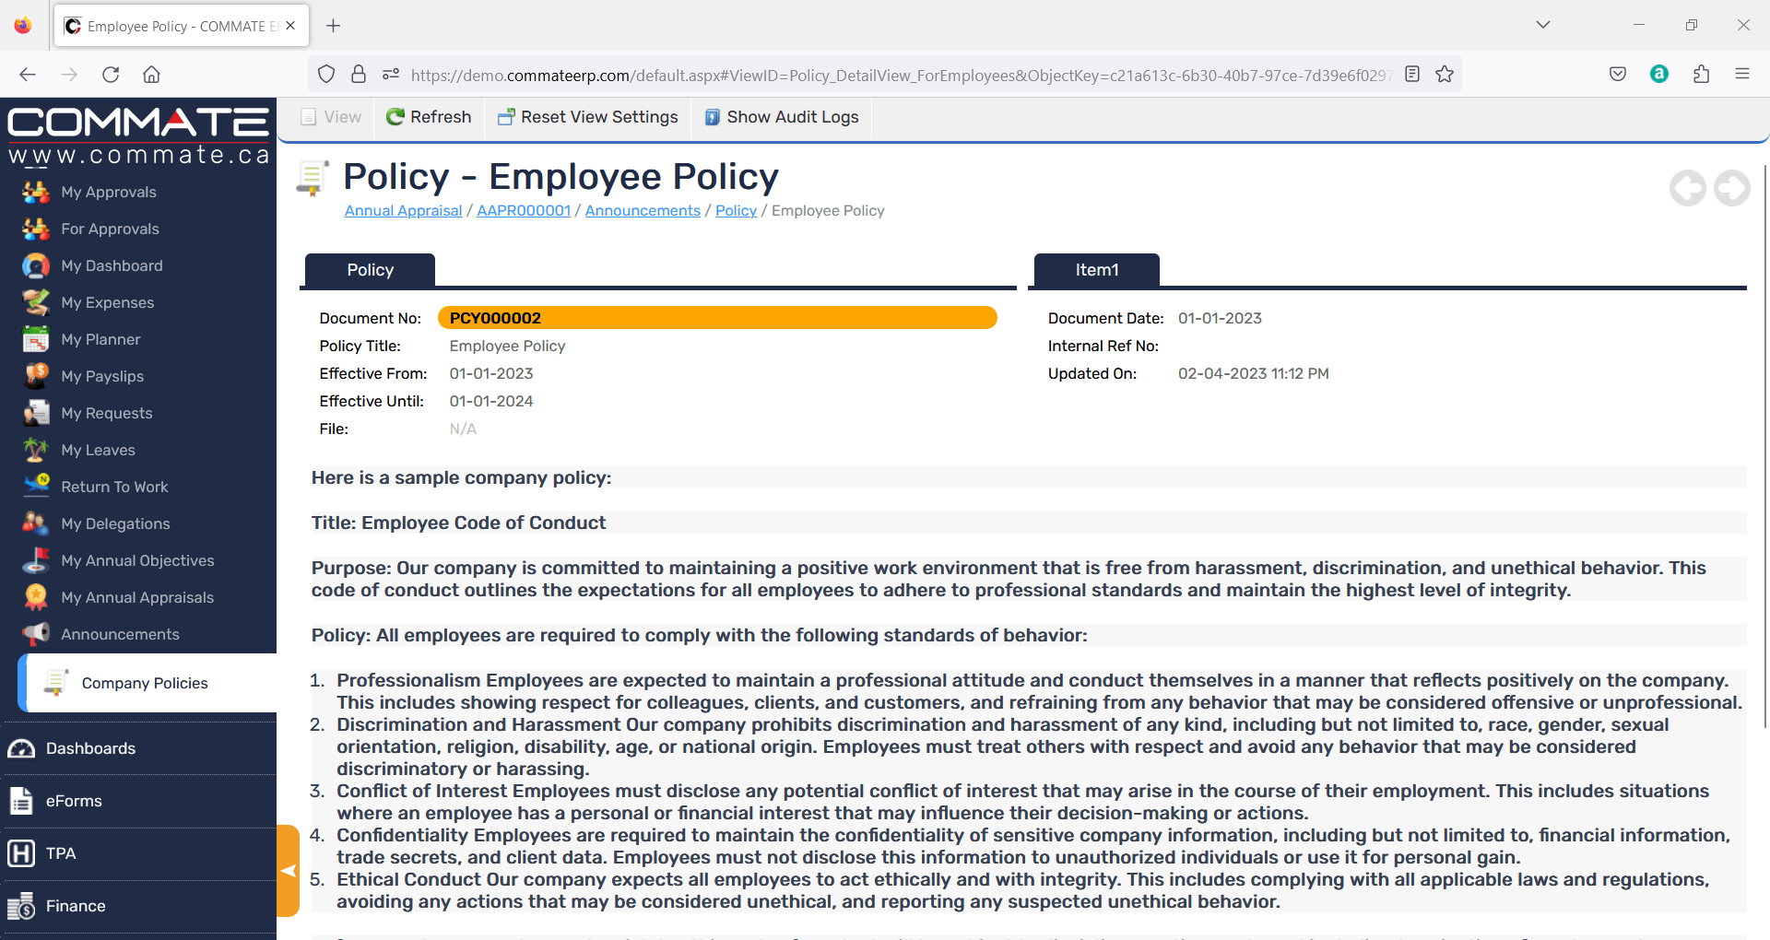The height and width of the screenshot is (940, 1770).
Task: Click Policy Title value Employee Policy
Action: point(507,346)
